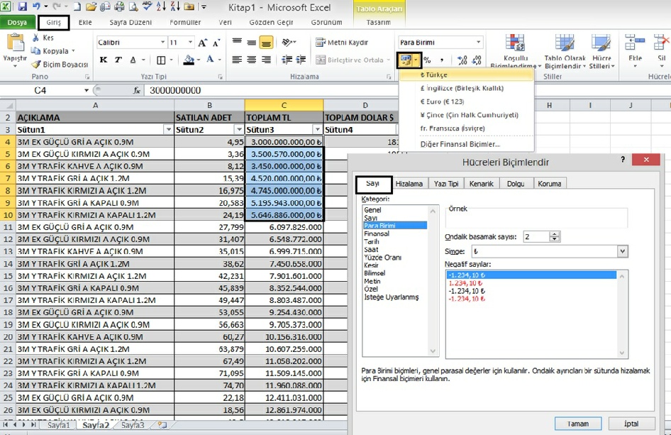Switch to Kenarlık tab in dialog
671x435 pixels.
(481, 184)
